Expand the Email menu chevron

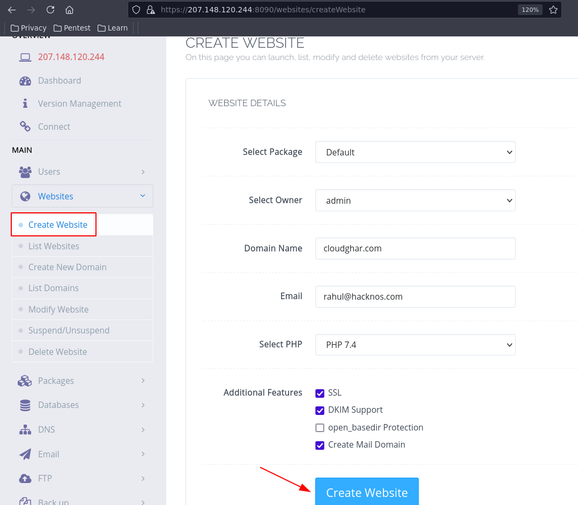[143, 454]
